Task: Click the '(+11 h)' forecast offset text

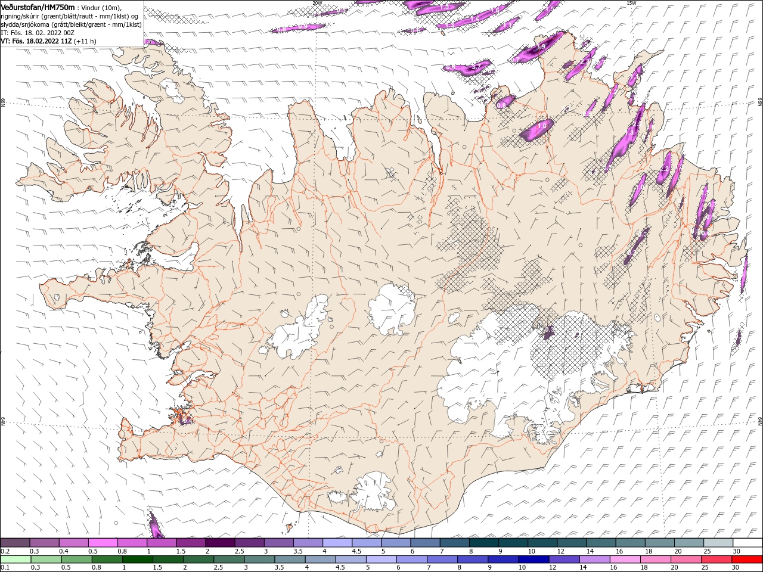Action: tap(85, 41)
